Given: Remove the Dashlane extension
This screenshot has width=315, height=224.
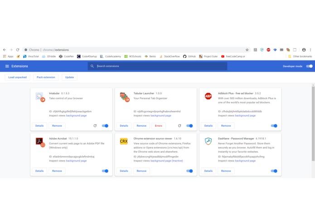Looking at the screenshot, I should [226, 171].
